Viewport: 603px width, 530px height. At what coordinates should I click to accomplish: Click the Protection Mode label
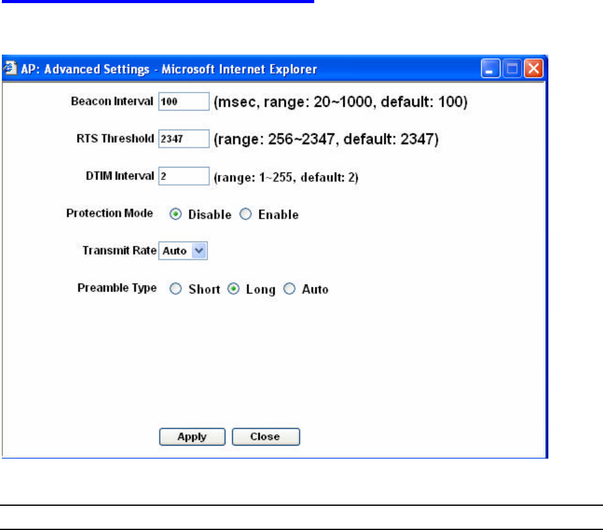[109, 213]
